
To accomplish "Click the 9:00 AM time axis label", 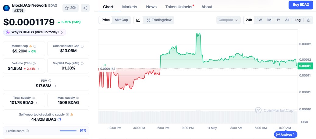I will point(285,128).
